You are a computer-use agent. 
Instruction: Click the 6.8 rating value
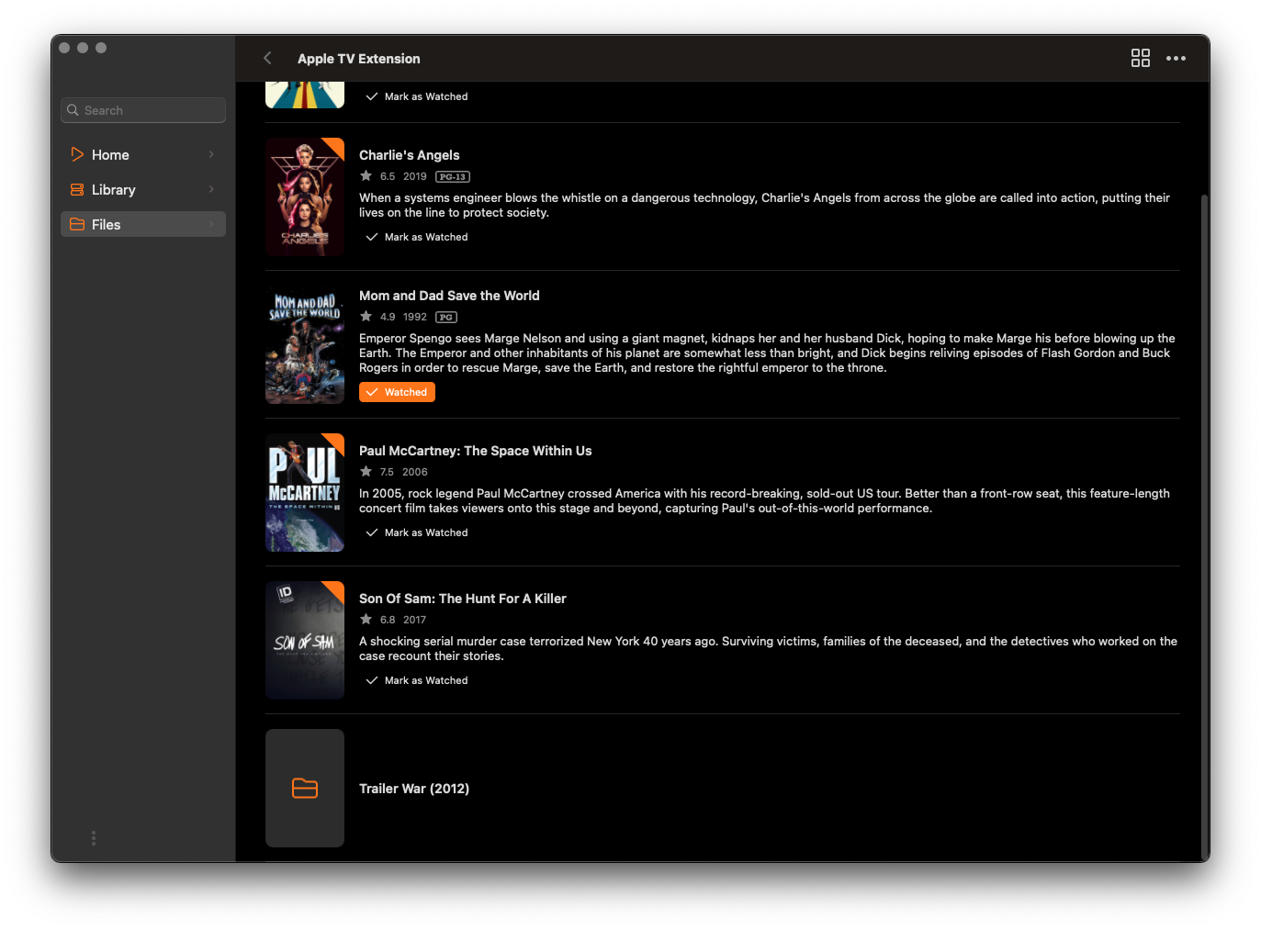coord(388,620)
